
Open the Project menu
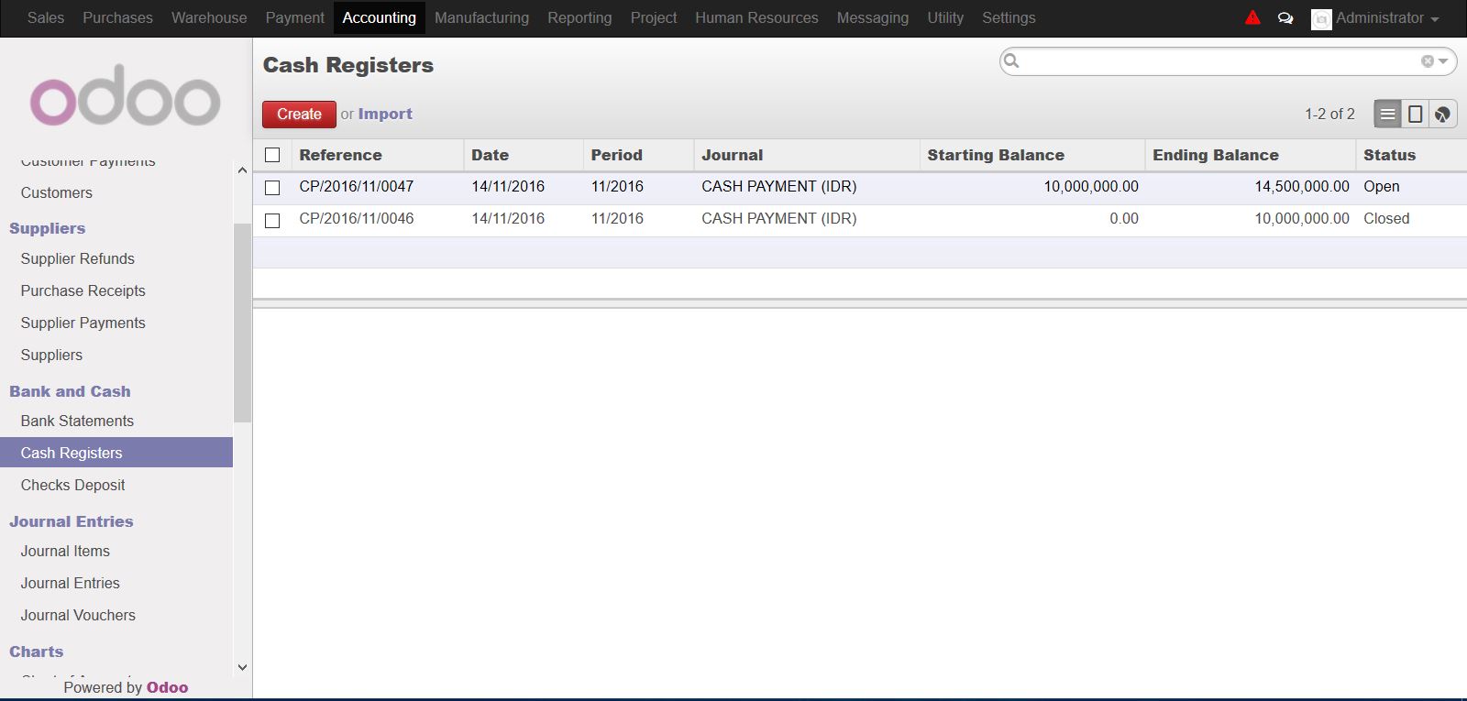coord(654,17)
